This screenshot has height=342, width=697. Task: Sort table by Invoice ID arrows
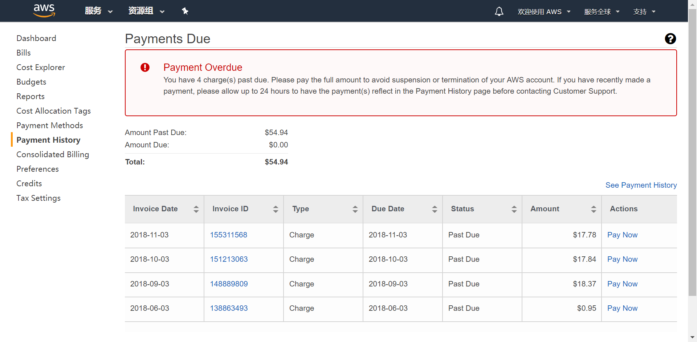pos(276,209)
